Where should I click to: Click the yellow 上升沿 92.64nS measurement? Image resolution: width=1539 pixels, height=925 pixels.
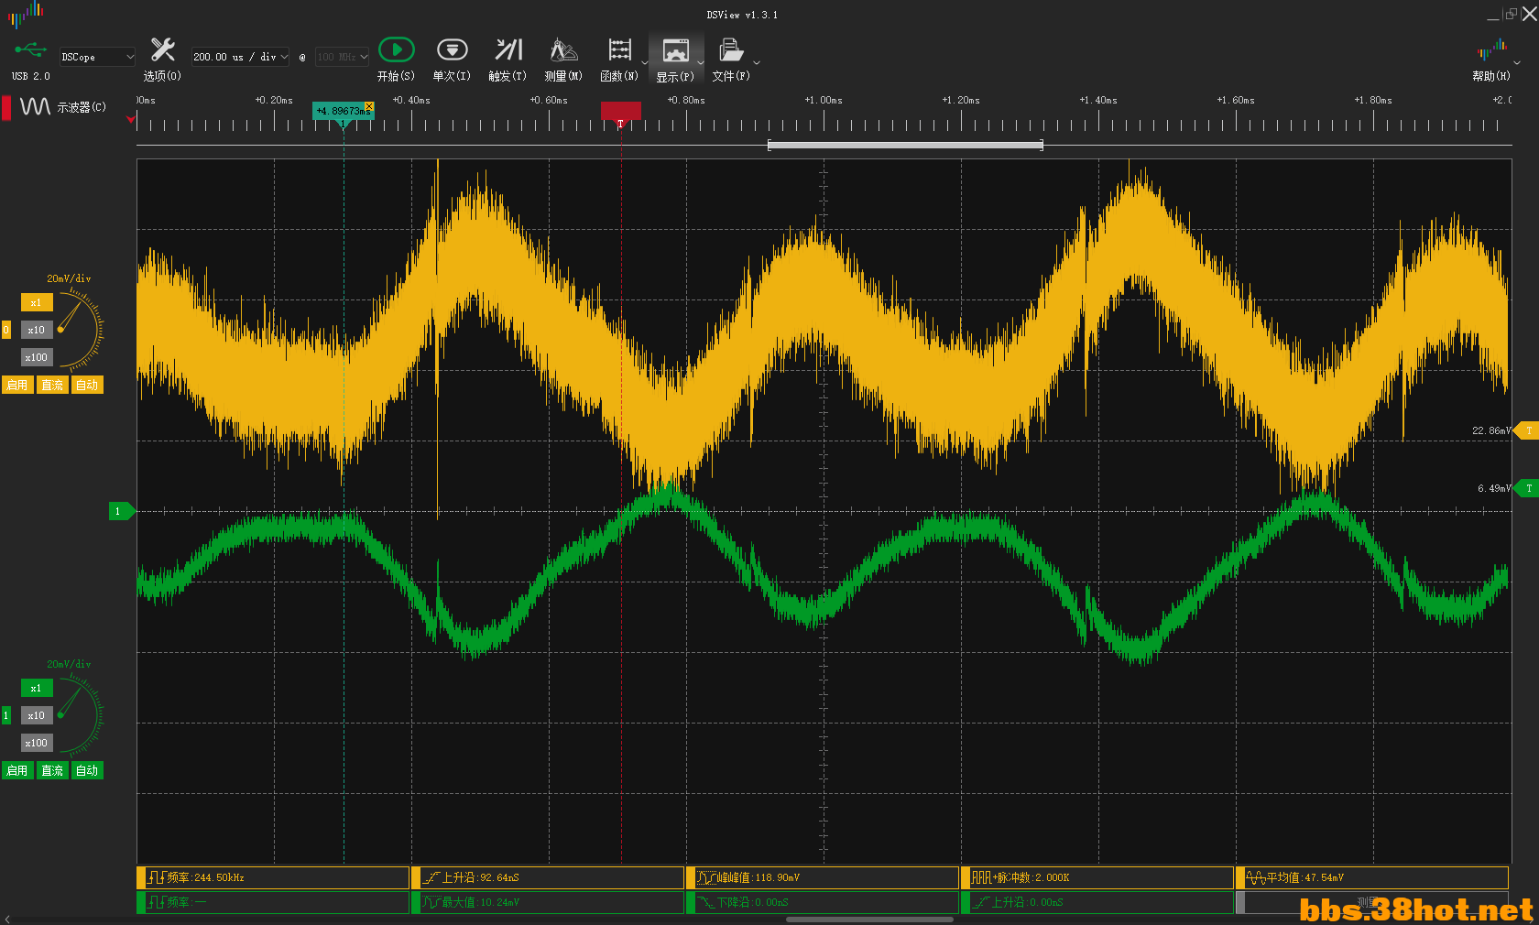coord(548,877)
